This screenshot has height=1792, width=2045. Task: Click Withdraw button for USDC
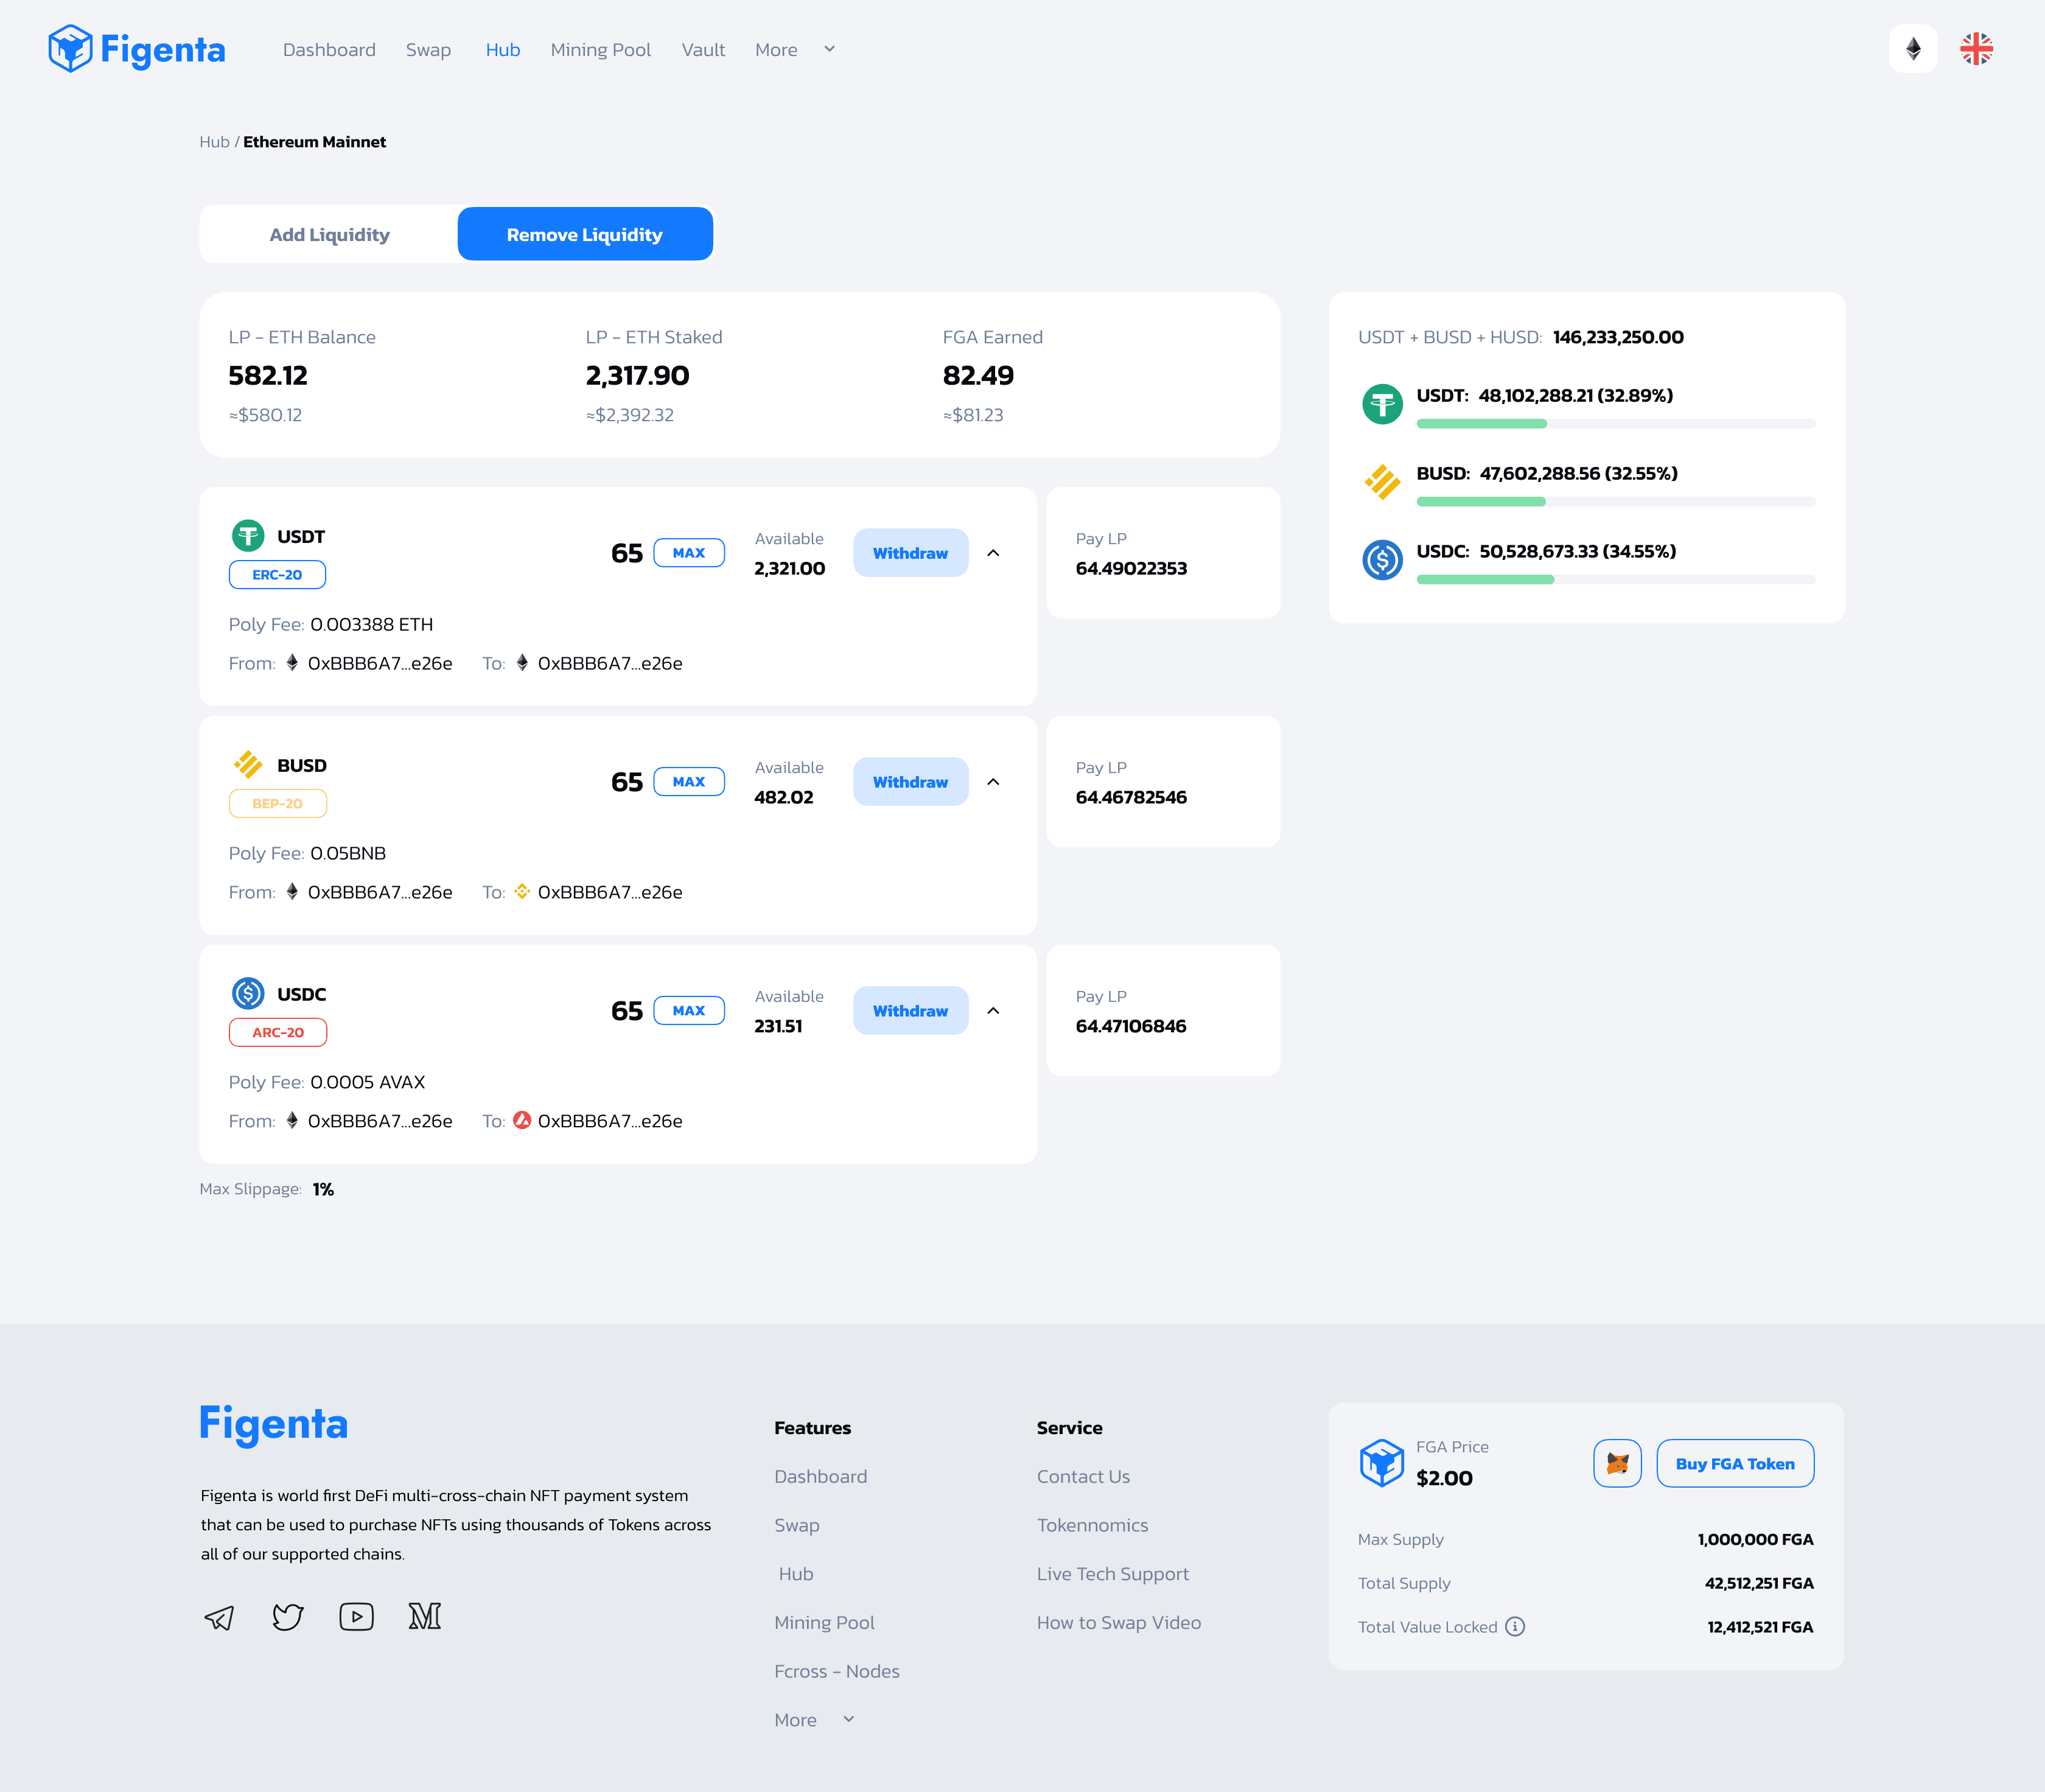click(910, 1011)
